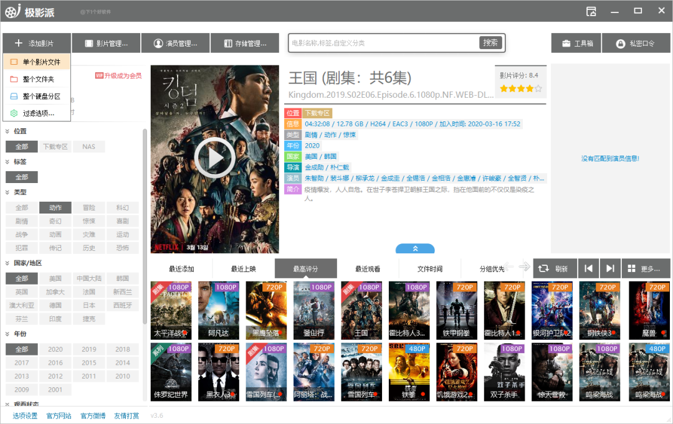This screenshot has width=673, height=424.
Task: Open the mini-mode window icon in title bar
Action: click(x=591, y=11)
